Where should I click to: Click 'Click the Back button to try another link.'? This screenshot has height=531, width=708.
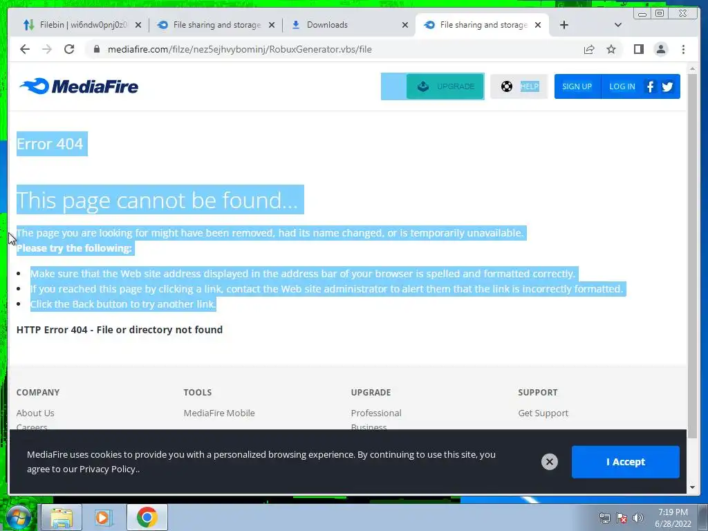coord(123,304)
